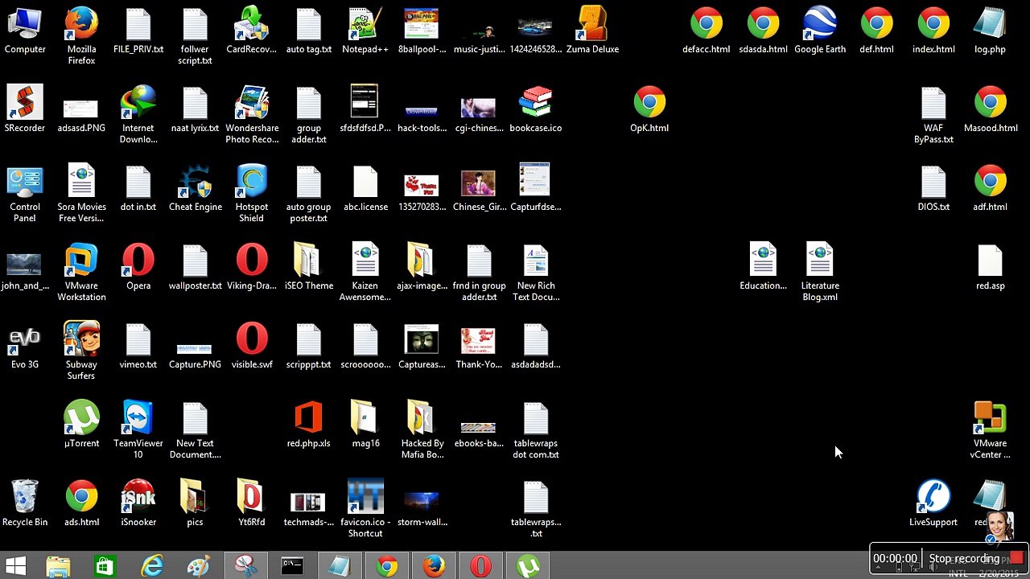Open the Recycle Bin
Screen dimensions: 1030x579
pos(25,499)
